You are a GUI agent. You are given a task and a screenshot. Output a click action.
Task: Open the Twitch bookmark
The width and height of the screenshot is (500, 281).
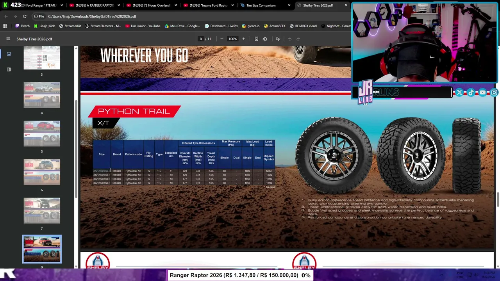(22, 26)
